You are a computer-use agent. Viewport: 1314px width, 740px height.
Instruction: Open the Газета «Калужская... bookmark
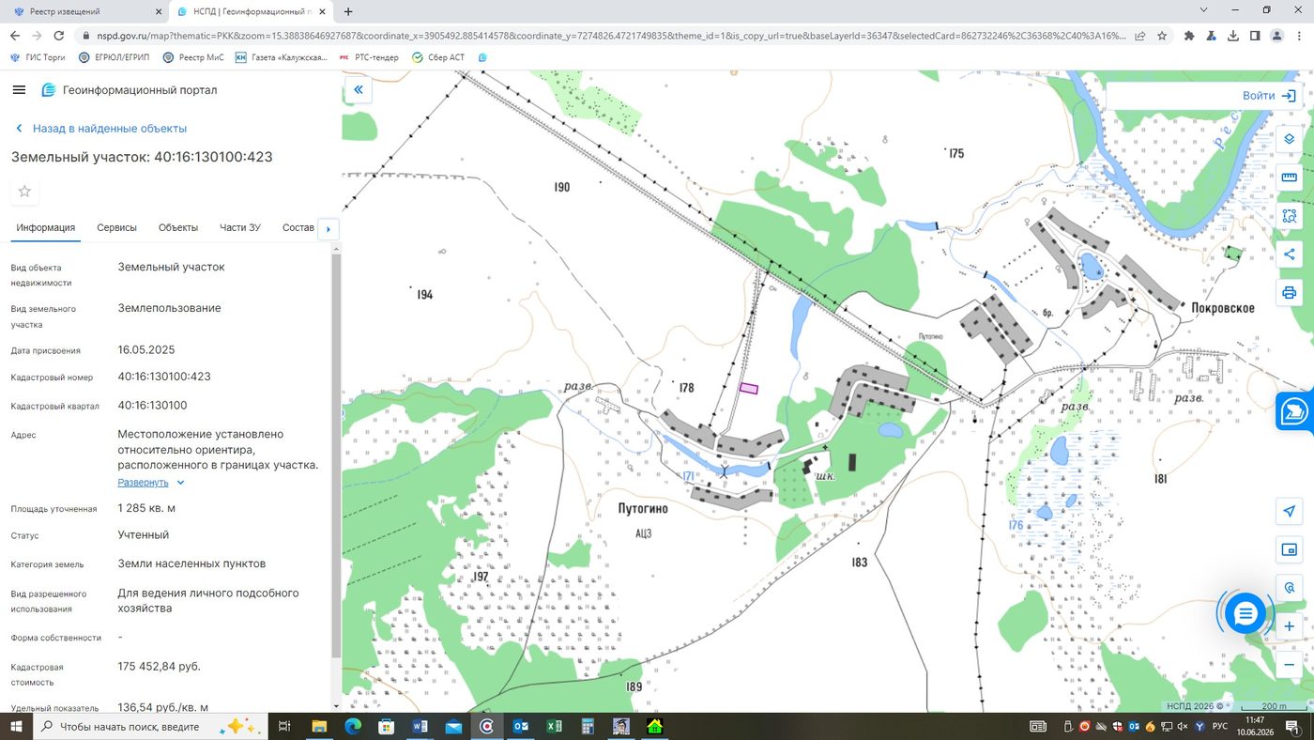[282, 57]
